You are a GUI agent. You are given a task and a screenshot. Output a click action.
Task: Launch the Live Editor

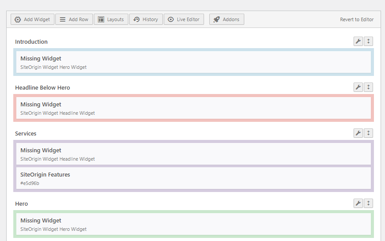tap(184, 19)
